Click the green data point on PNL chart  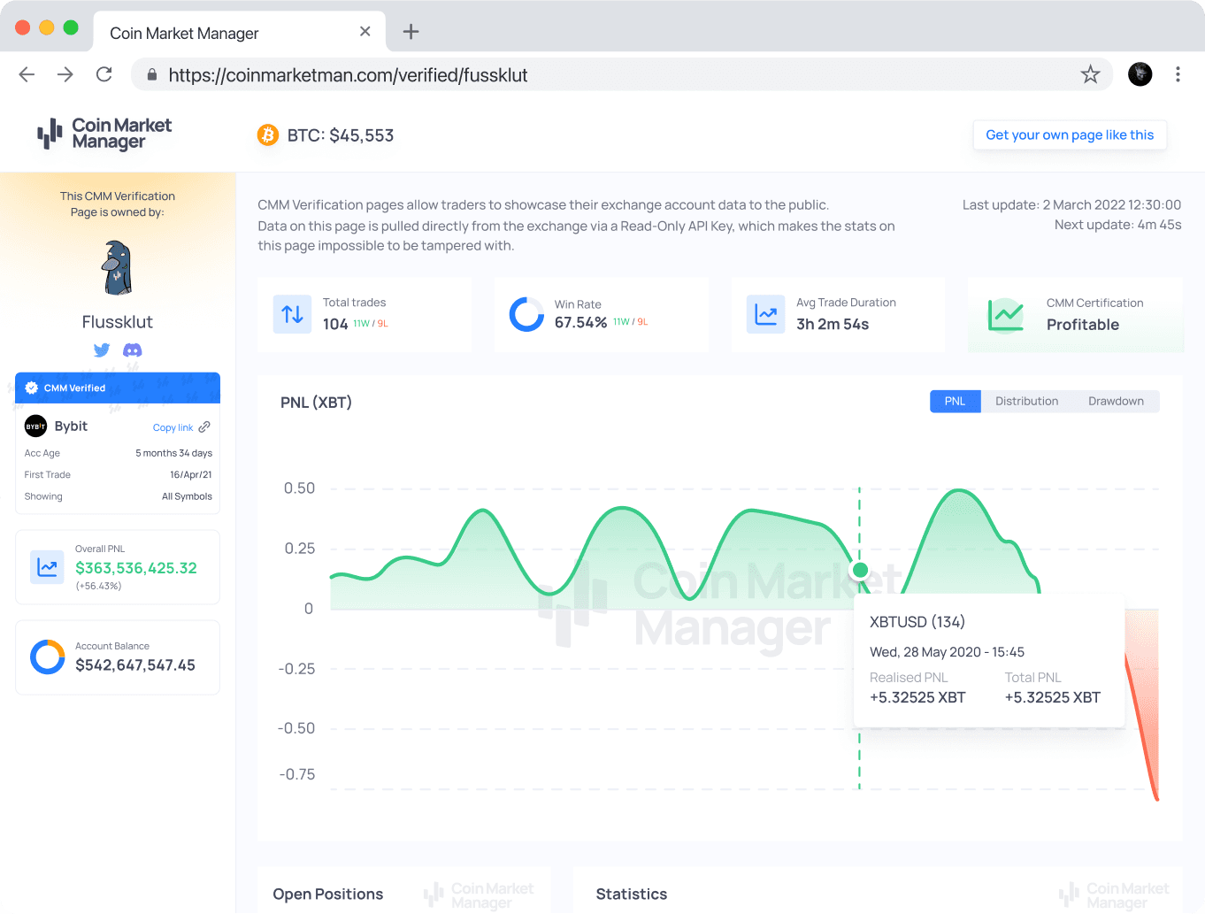point(859,570)
